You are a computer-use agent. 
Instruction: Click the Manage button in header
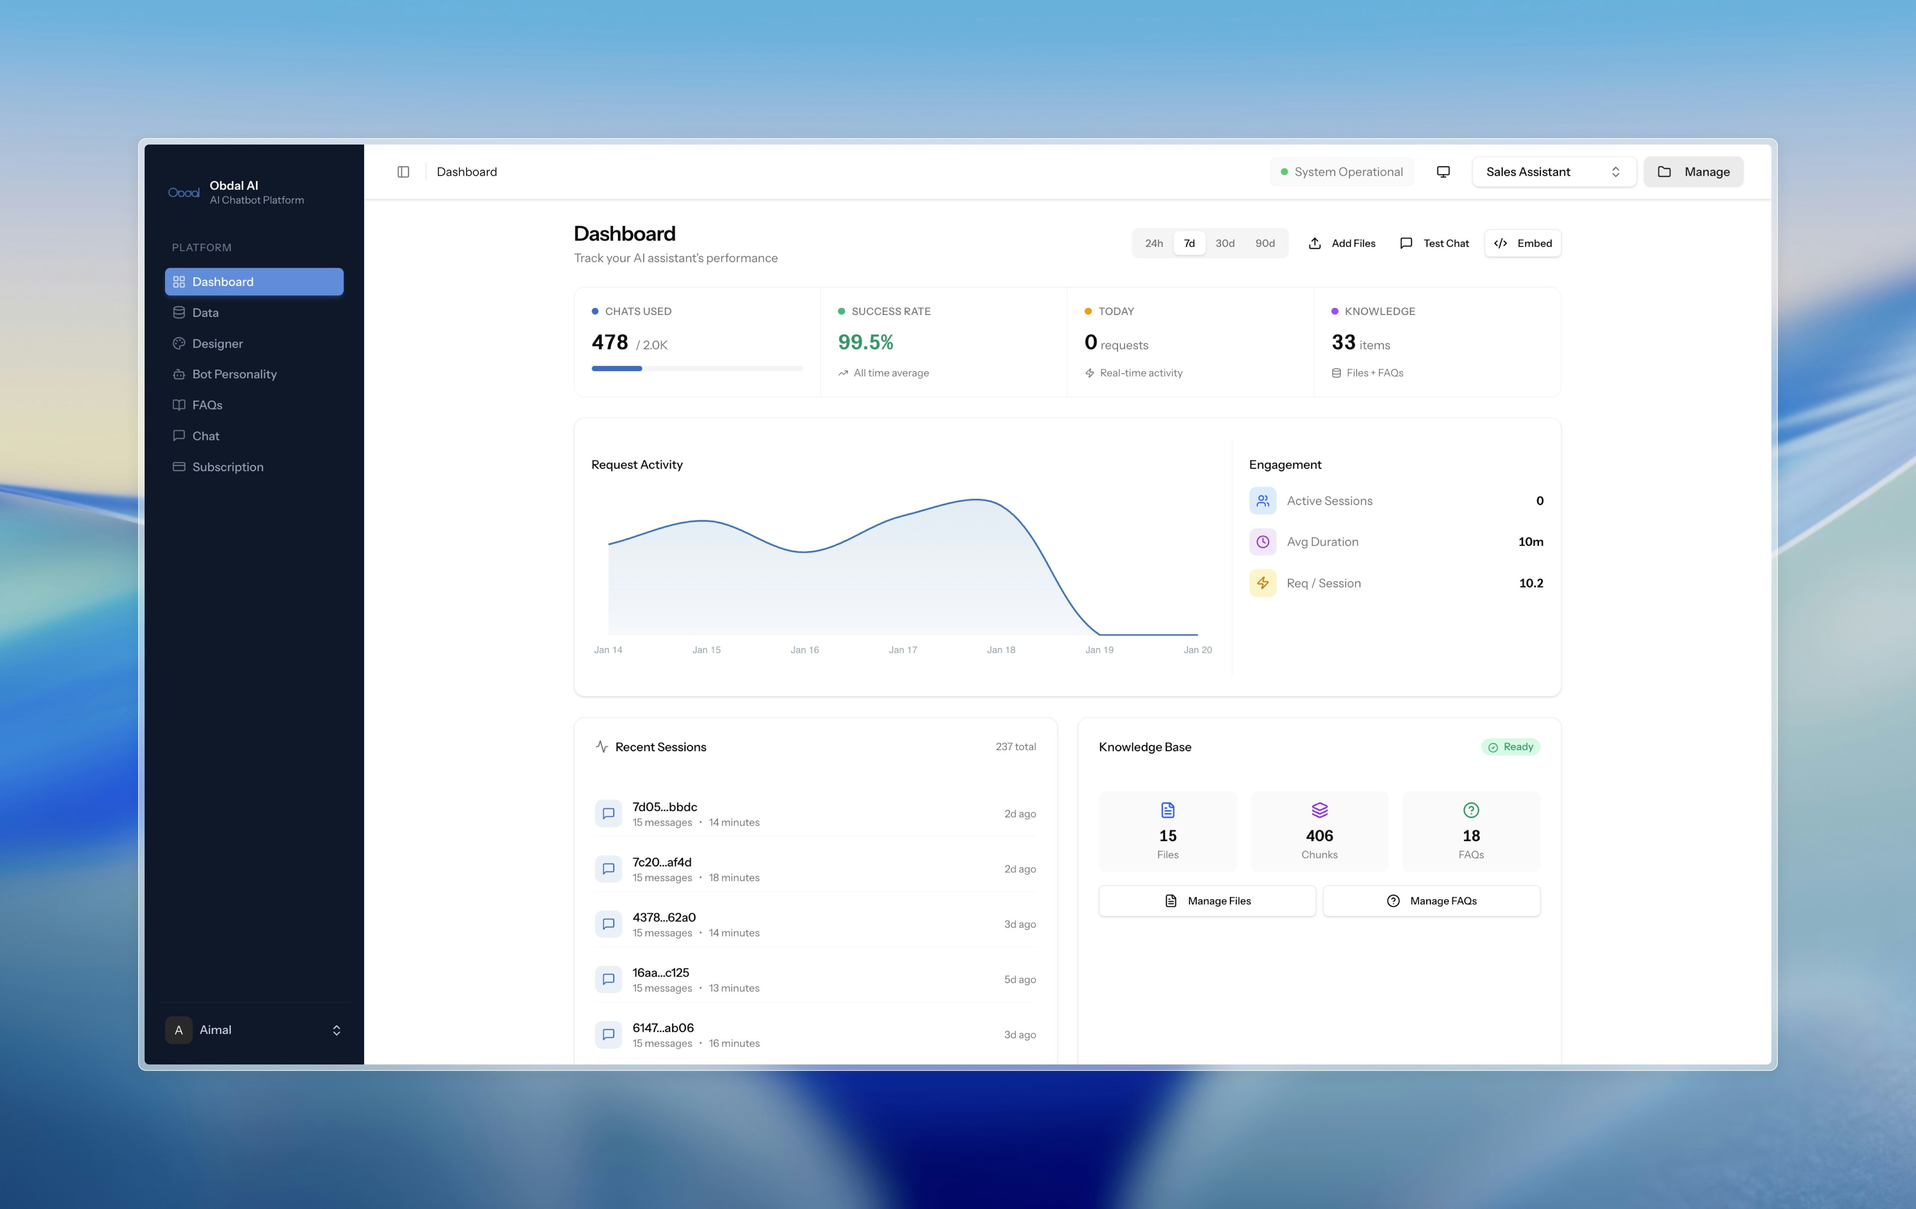pos(1693,172)
